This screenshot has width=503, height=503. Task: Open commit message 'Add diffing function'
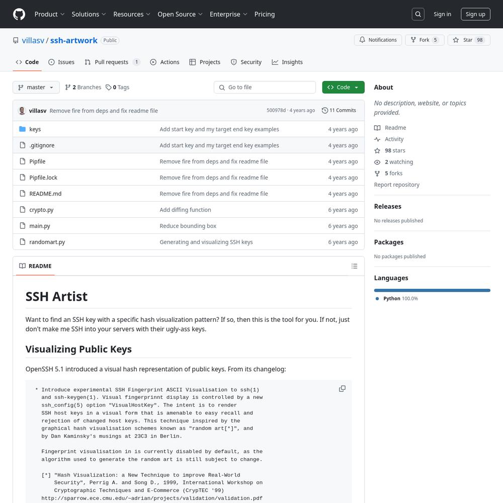click(185, 210)
